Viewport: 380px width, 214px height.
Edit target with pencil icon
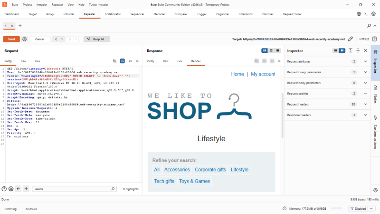[351, 39]
